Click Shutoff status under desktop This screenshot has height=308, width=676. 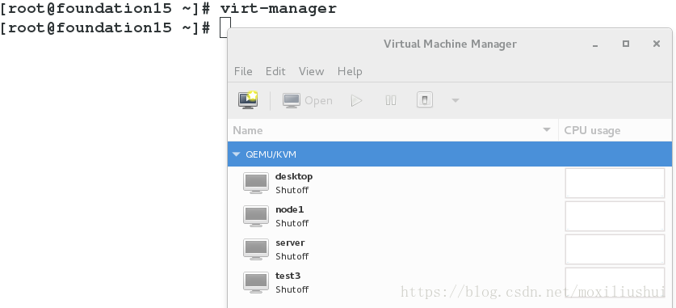tap(292, 190)
